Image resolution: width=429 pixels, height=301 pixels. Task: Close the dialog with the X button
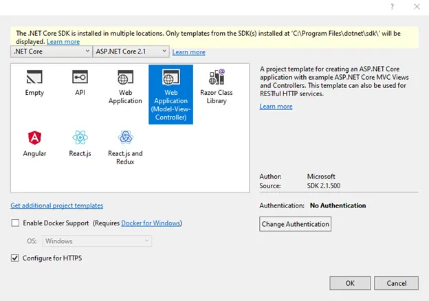click(417, 7)
